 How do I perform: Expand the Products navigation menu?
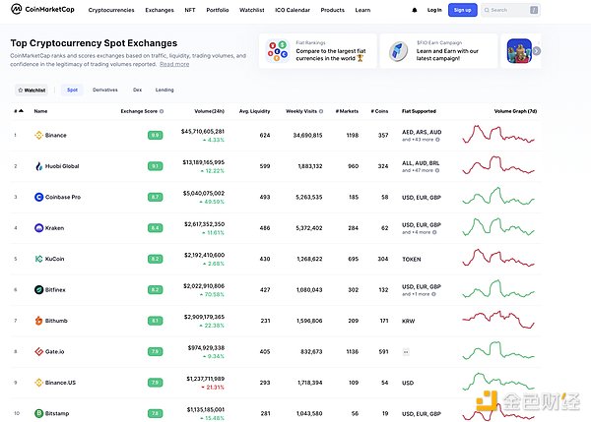pyautogui.click(x=333, y=10)
